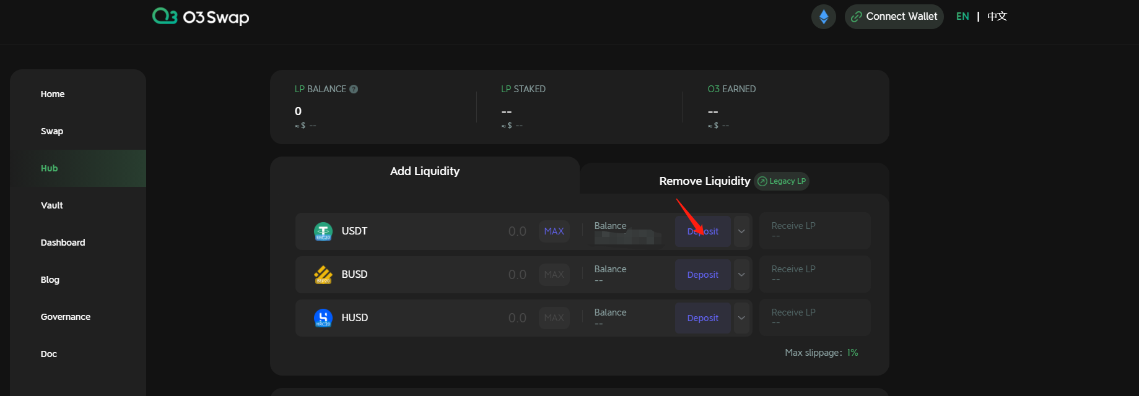Image resolution: width=1139 pixels, height=396 pixels.
Task: Expand dropdown arrow beside BUSD Deposit
Action: pos(741,275)
